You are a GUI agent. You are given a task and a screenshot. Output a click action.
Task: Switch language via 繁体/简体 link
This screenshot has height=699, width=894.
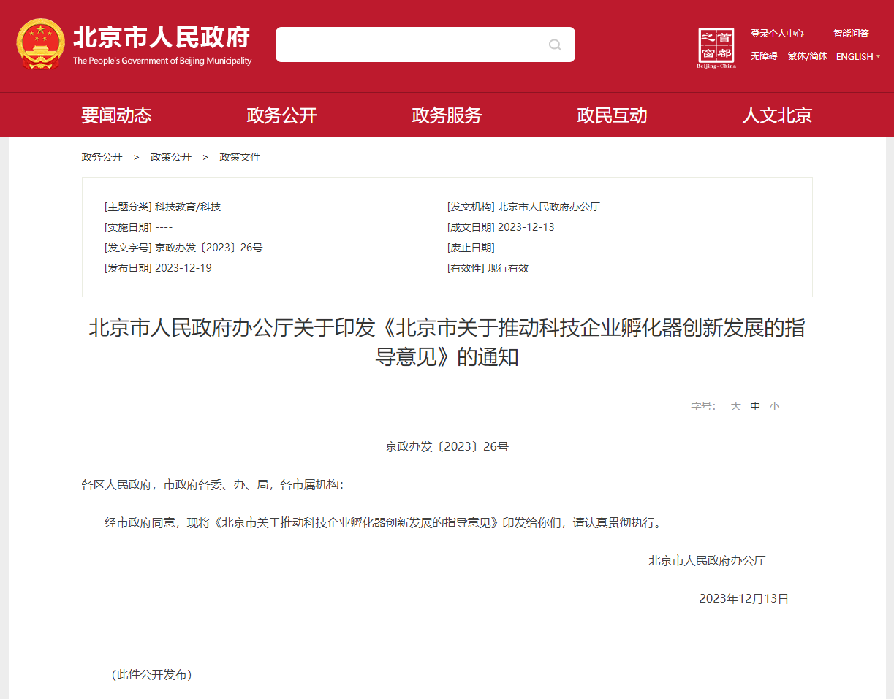pos(808,56)
